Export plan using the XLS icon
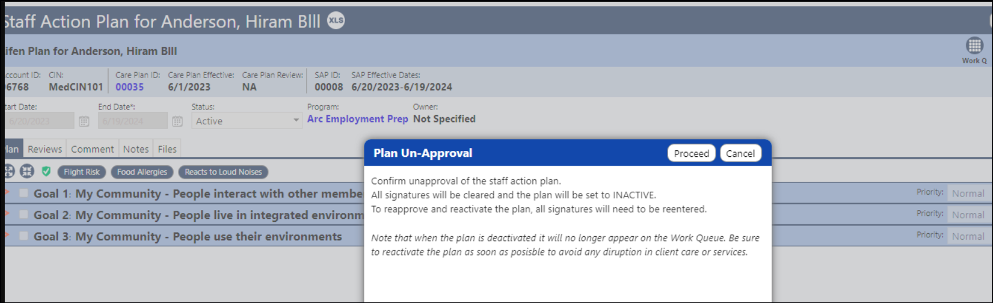 point(336,21)
